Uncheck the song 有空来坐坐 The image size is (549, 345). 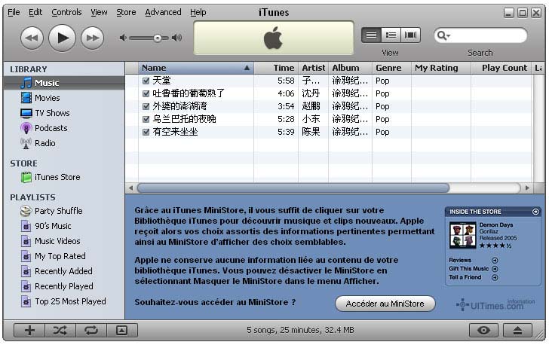tap(146, 132)
